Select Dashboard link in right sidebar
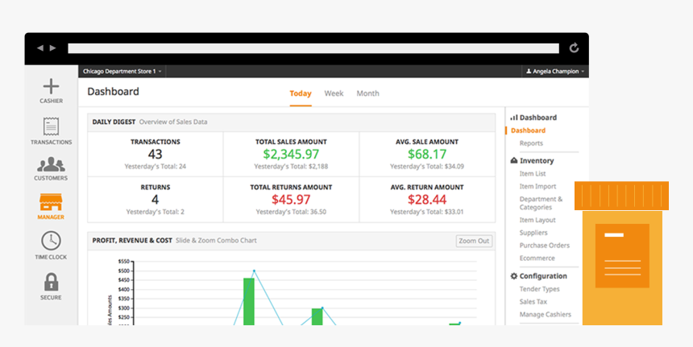Viewport: 693px width, 347px height. [x=528, y=130]
